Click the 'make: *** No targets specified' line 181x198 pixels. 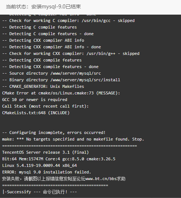pyautogui.click(x=73, y=139)
